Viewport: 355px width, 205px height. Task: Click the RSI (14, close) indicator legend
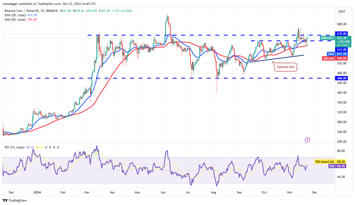tap(14, 147)
